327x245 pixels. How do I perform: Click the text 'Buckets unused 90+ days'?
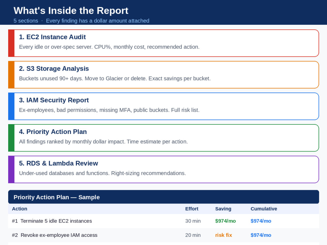(x=51, y=78)
